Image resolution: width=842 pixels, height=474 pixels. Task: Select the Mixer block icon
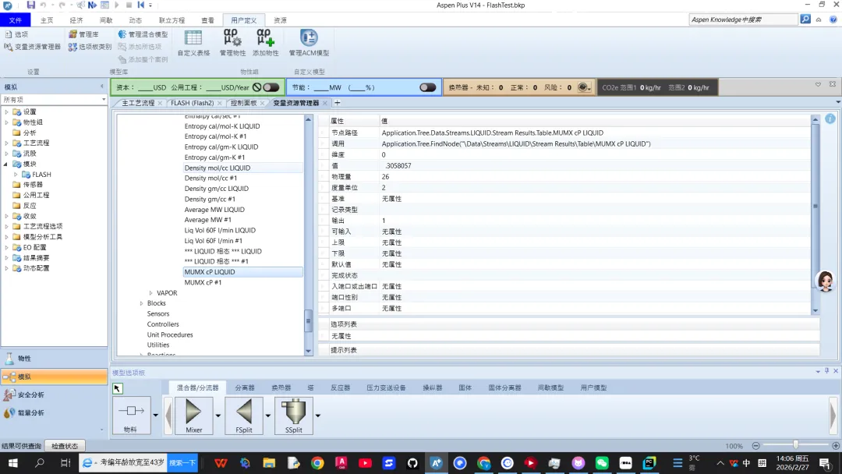pyautogui.click(x=194, y=415)
